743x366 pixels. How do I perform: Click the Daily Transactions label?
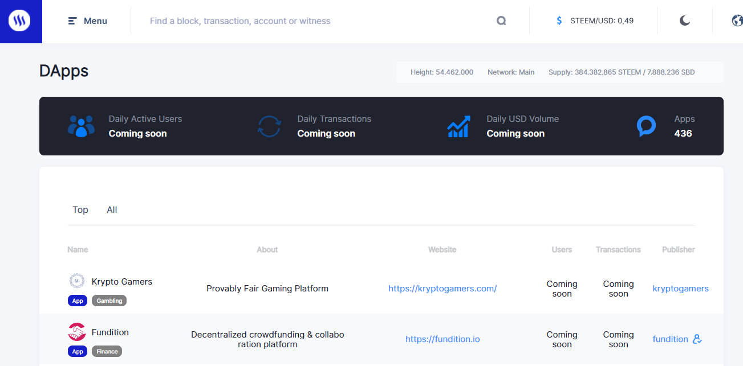point(334,119)
